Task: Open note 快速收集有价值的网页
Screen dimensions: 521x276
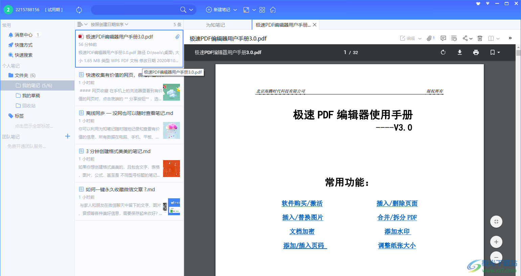Action: [129, 87]
